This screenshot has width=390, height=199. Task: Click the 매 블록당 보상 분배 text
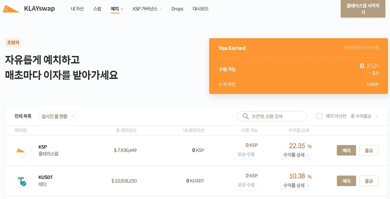tap(361, 48)
